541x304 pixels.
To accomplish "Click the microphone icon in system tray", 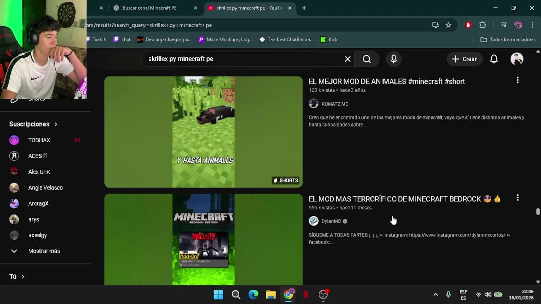I will pyautogui.click(x=448, y=295).
